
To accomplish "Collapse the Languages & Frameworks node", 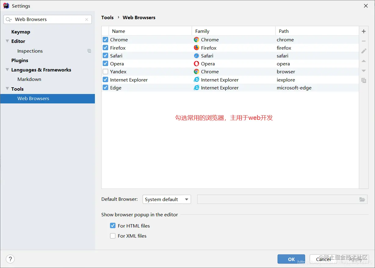I will coord(7,70).
